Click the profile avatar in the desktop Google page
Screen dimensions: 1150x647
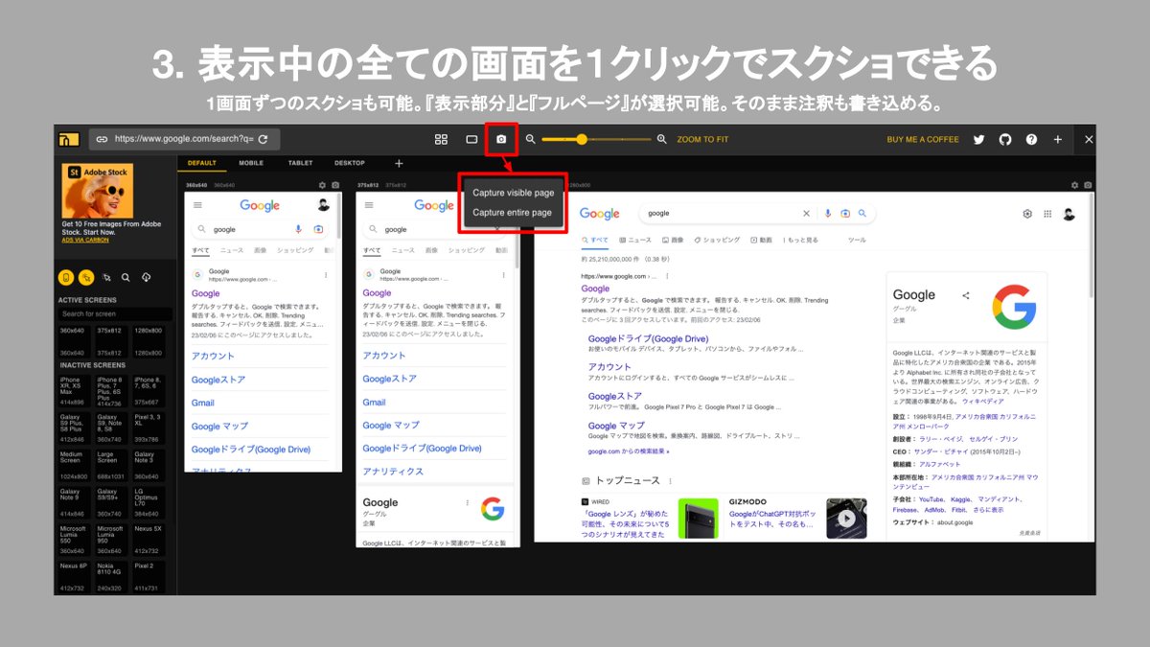coord(1069,214)
